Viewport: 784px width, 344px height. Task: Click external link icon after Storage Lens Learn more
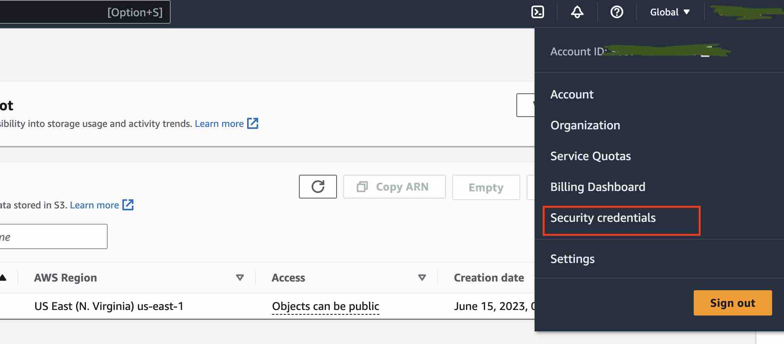click(253, 123)
